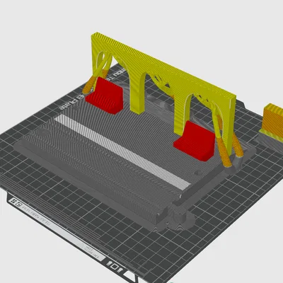Screen dimensions: 283x283
Task: Click the left red block under the arch
Action: click(x=104, y=96)
